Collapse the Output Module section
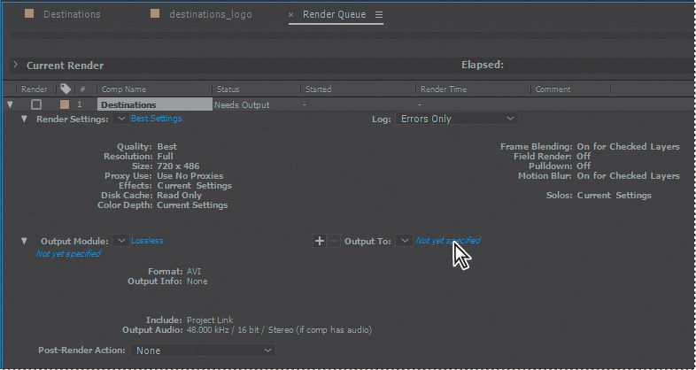 click(x=25, y=241)
